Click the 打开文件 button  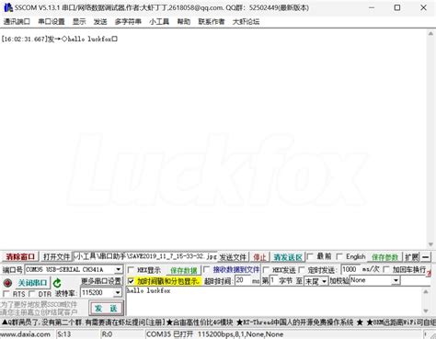(x=56, y=256)
